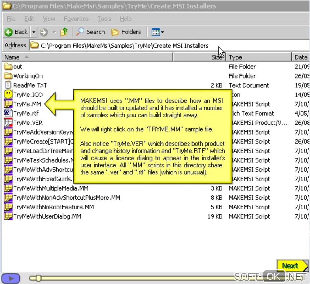Click the blue Play button
The image size is (310, 284).
[x=11, y=278]
